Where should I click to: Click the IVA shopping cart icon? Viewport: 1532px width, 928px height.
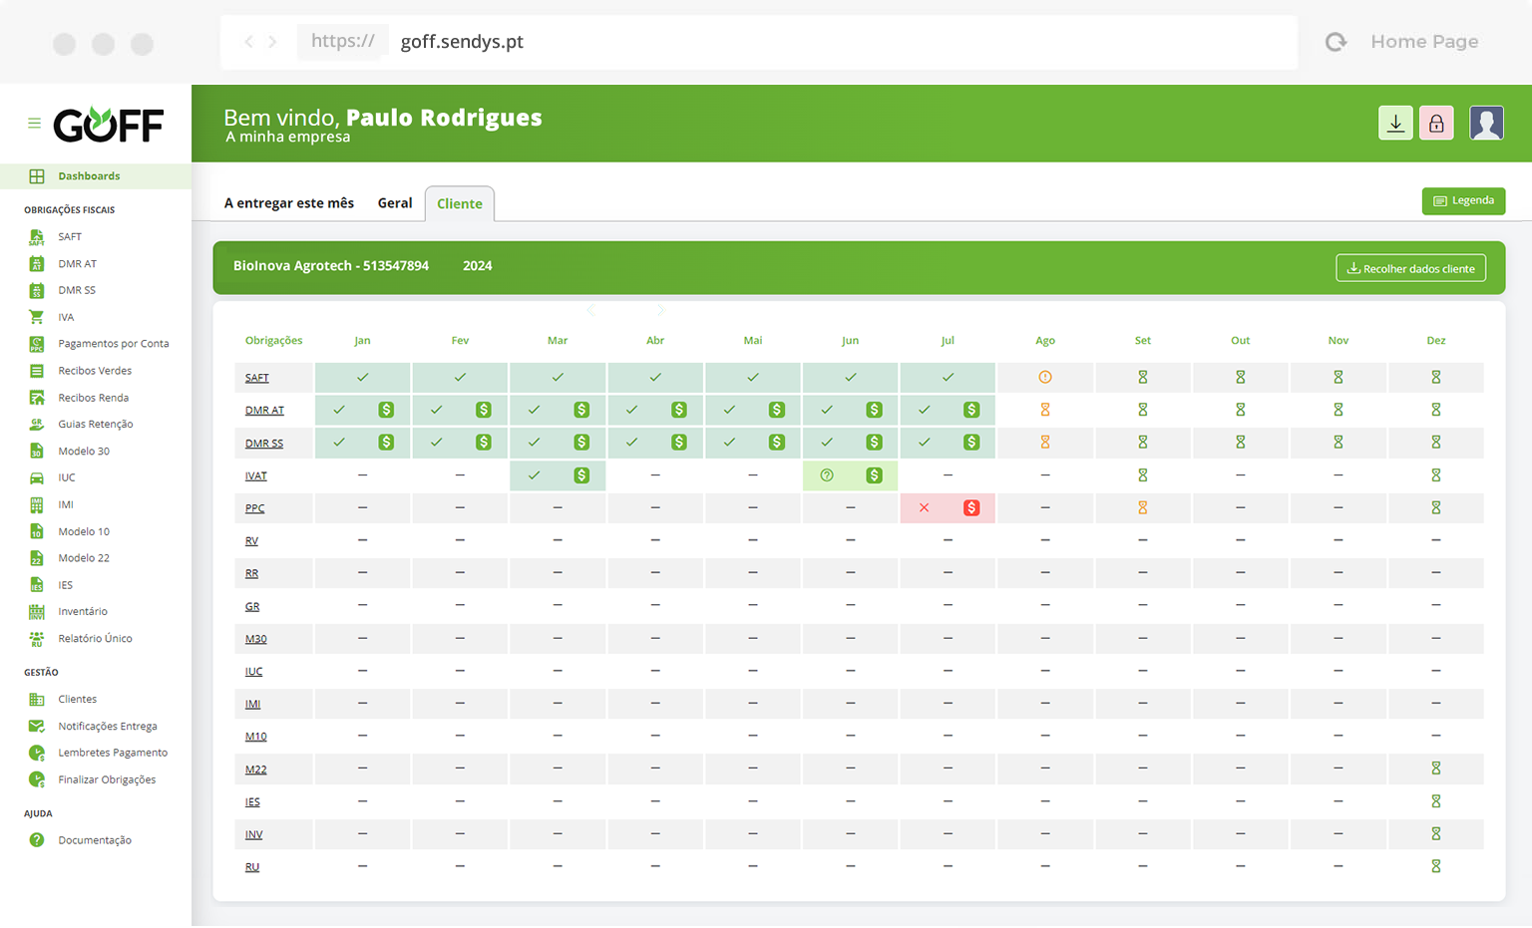37,317
